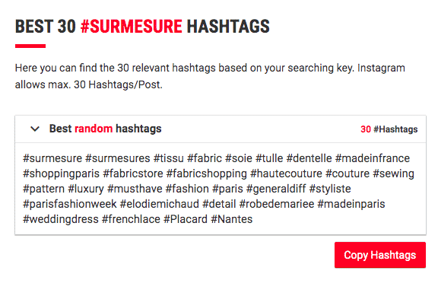Click the red underline below the heading
The height and width of the screenshot is (293, 438).
30,46
